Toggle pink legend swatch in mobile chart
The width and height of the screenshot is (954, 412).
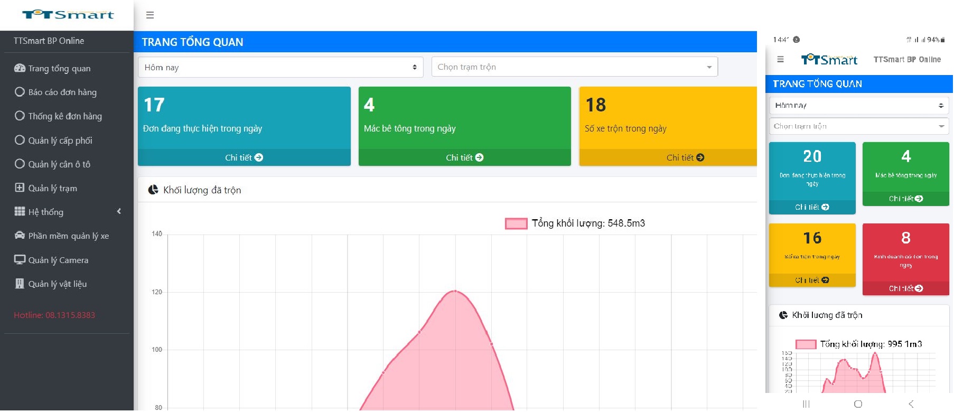click(x=806, y=344)
